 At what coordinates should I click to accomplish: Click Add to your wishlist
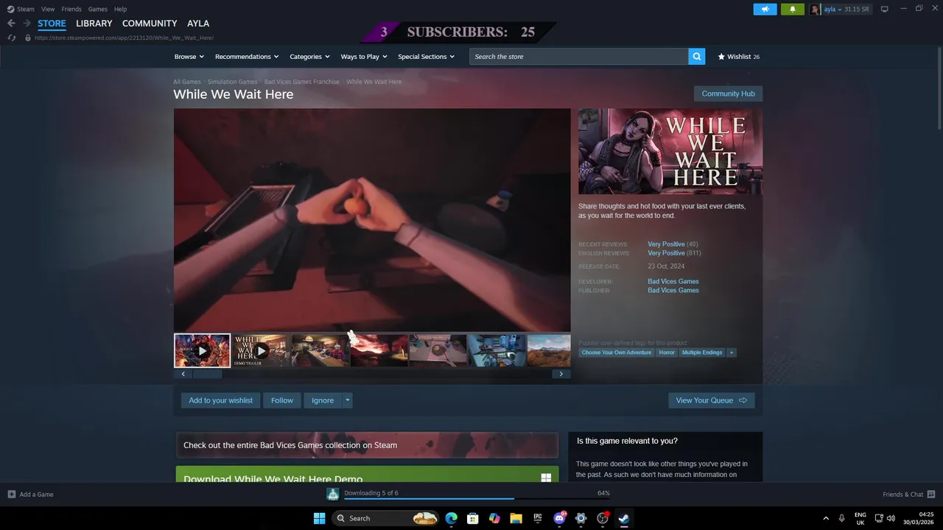[220, 400]
